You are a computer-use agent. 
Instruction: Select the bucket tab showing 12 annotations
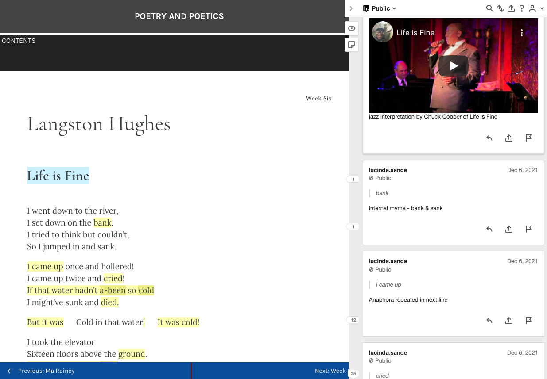tap(353, 320)
